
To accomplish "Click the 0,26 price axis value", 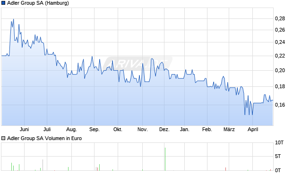I will click(280, 30).
